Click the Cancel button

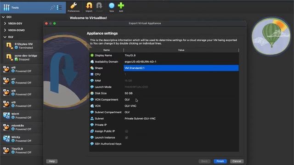[x=237, y=161]
